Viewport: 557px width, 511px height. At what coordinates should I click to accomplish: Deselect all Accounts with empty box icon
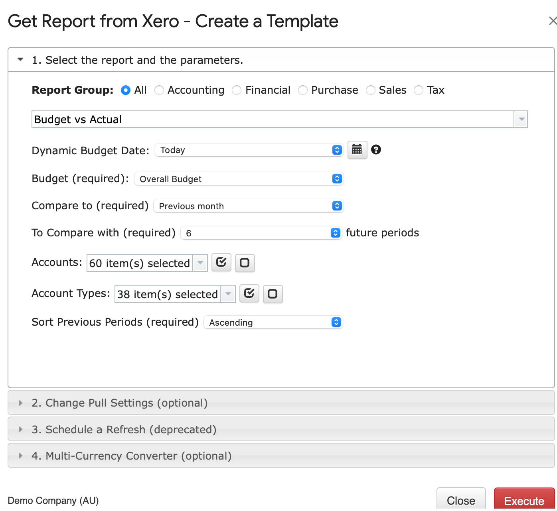pos(245,263)
